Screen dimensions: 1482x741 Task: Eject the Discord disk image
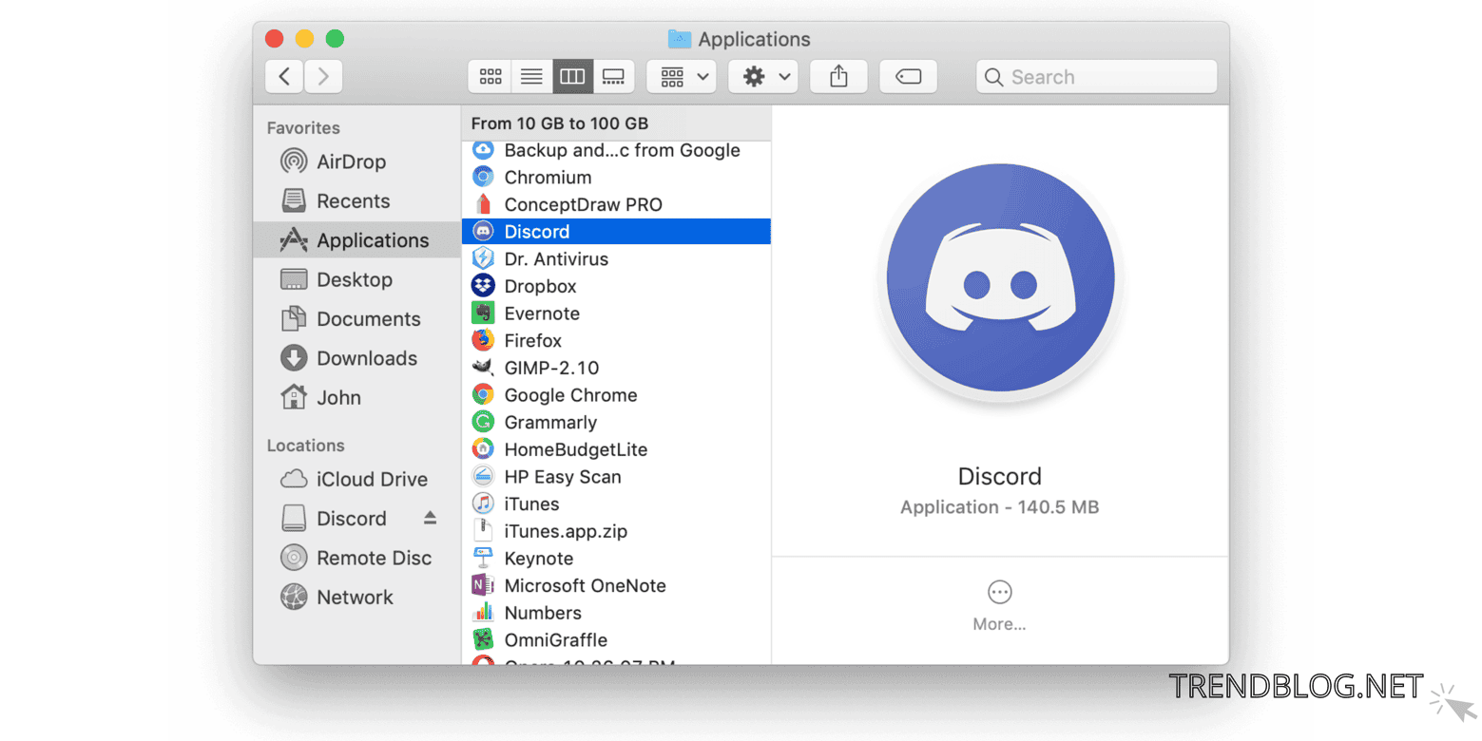tap(432, 518)
